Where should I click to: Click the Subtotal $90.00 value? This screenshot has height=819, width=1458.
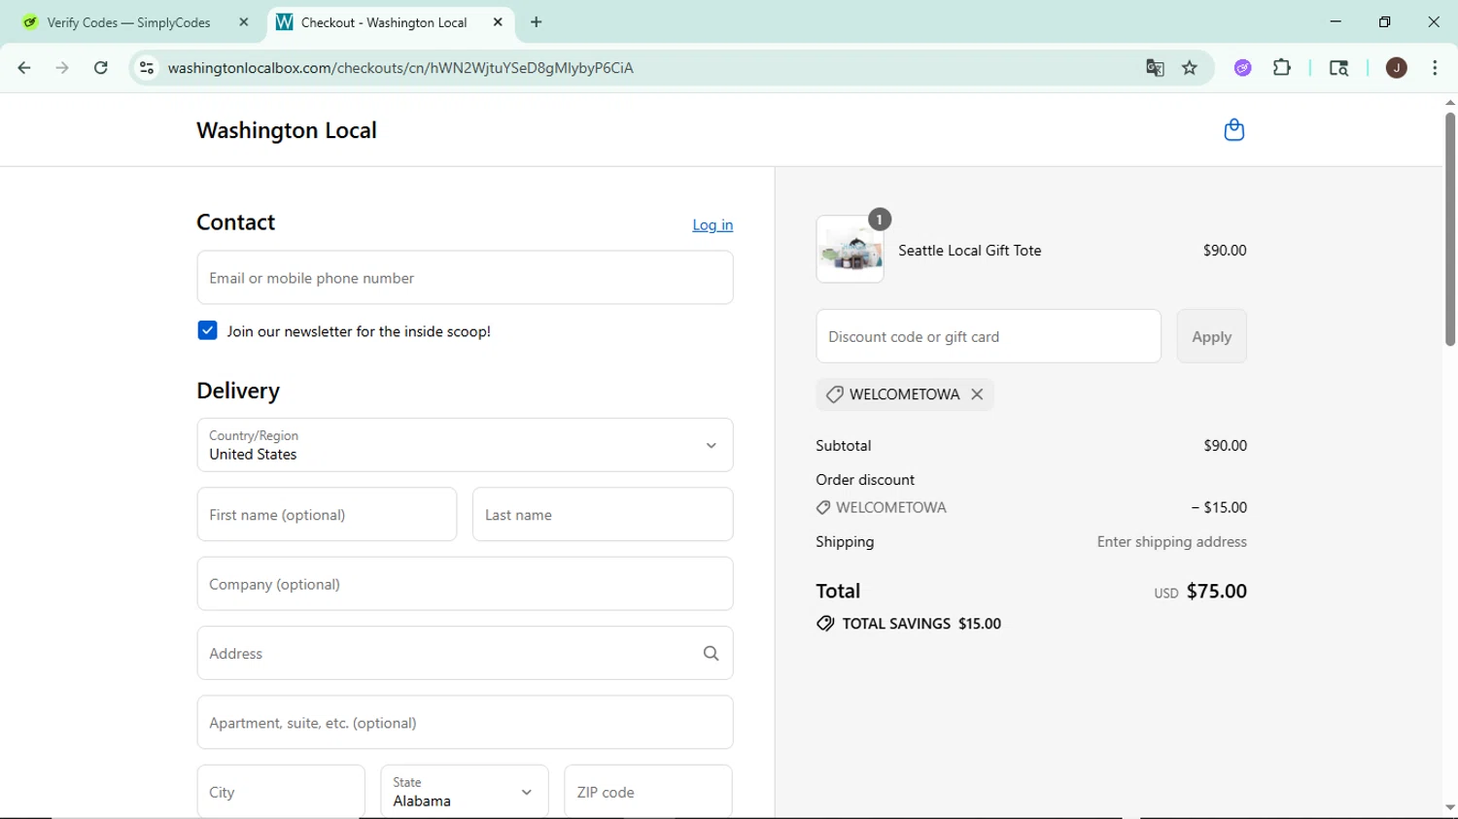click(x=1225, y=446)
